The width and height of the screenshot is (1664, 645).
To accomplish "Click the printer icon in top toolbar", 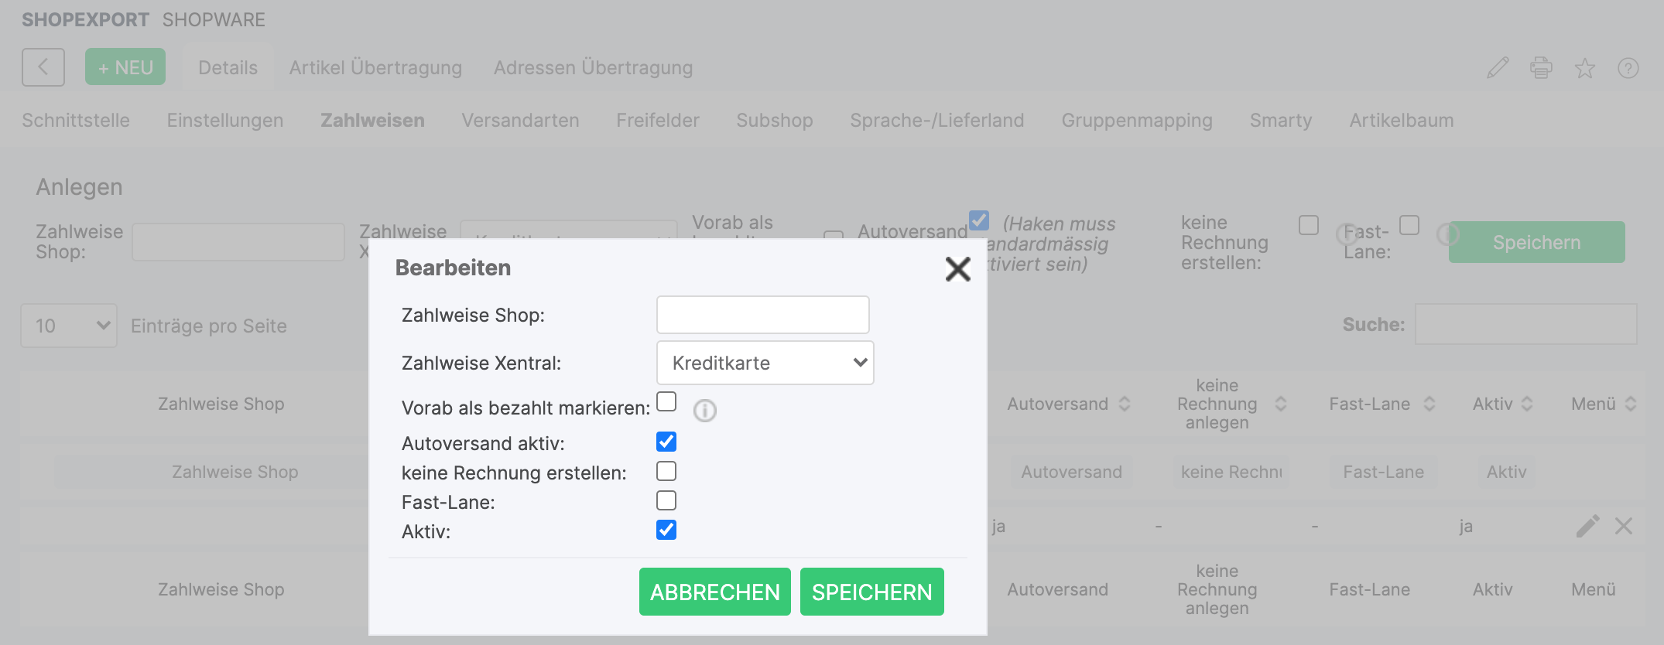I will click(1541, 68).
